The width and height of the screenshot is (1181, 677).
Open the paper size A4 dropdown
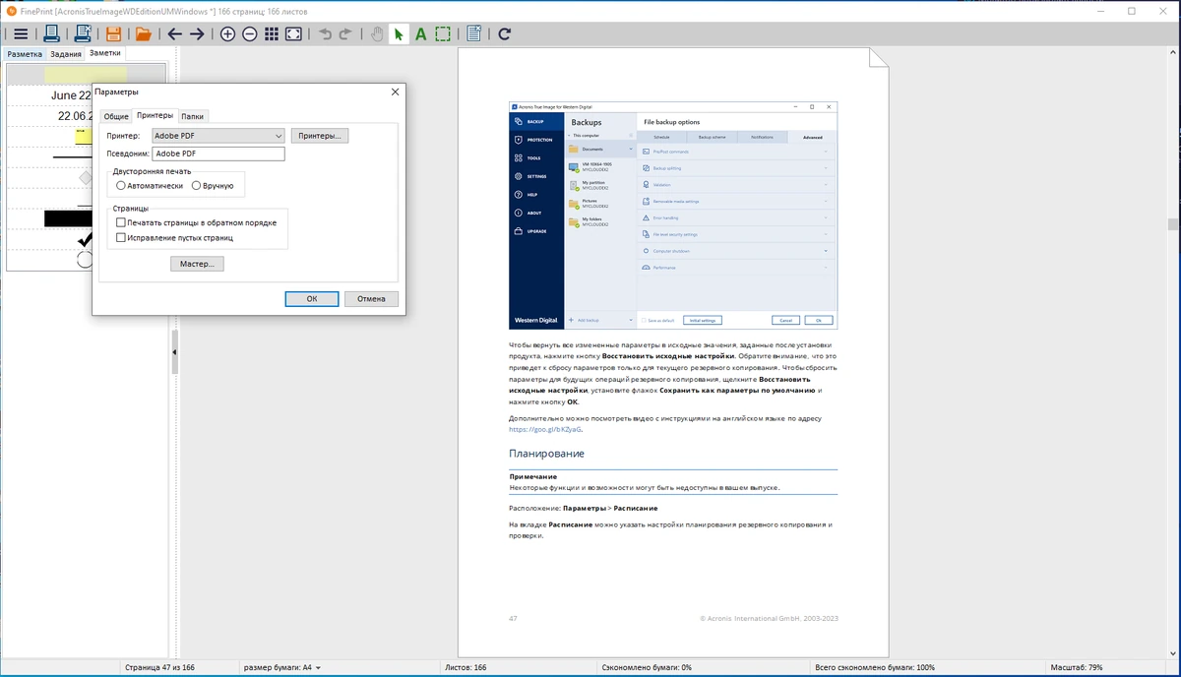pyautogui.click(x=282, y=667)
